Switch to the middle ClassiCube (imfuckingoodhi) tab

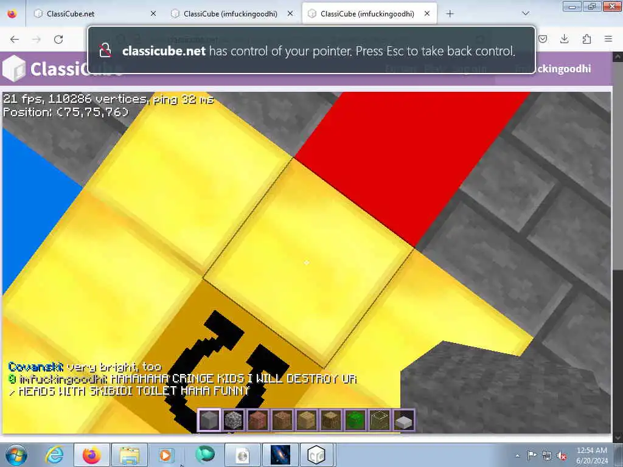click(x=231, y=14)
